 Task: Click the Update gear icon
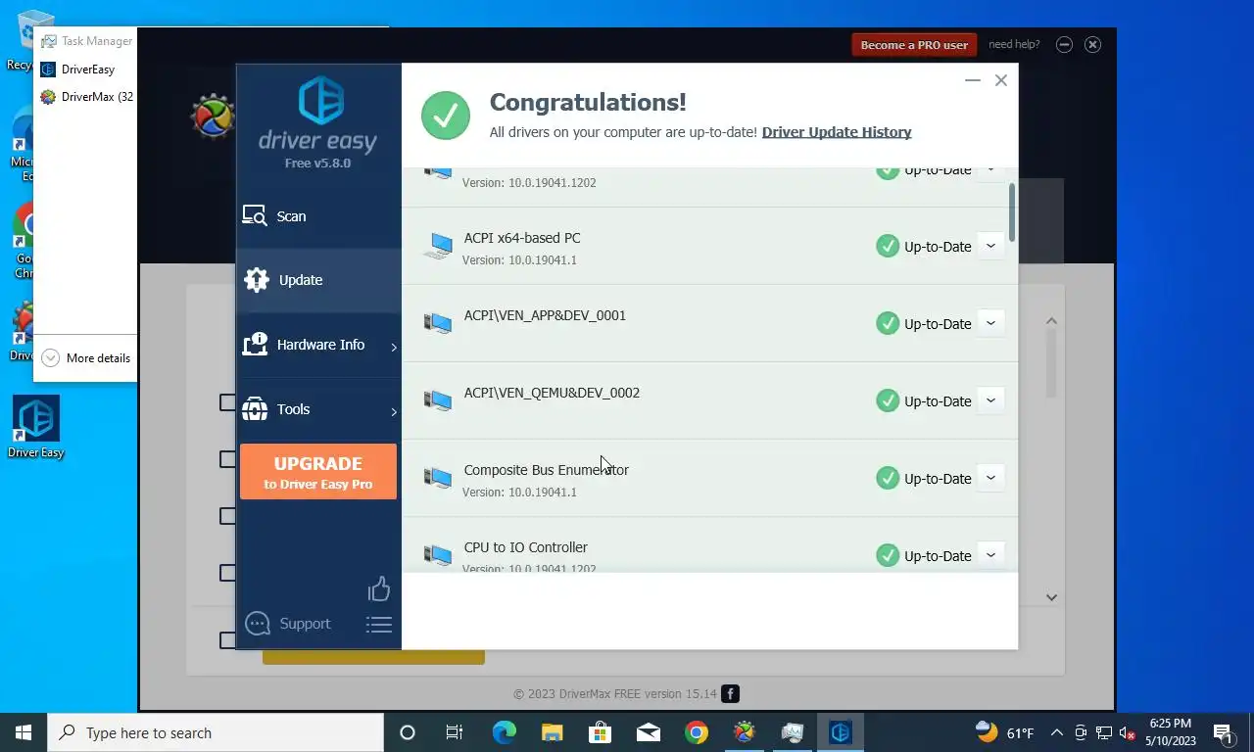click(257, 280)
